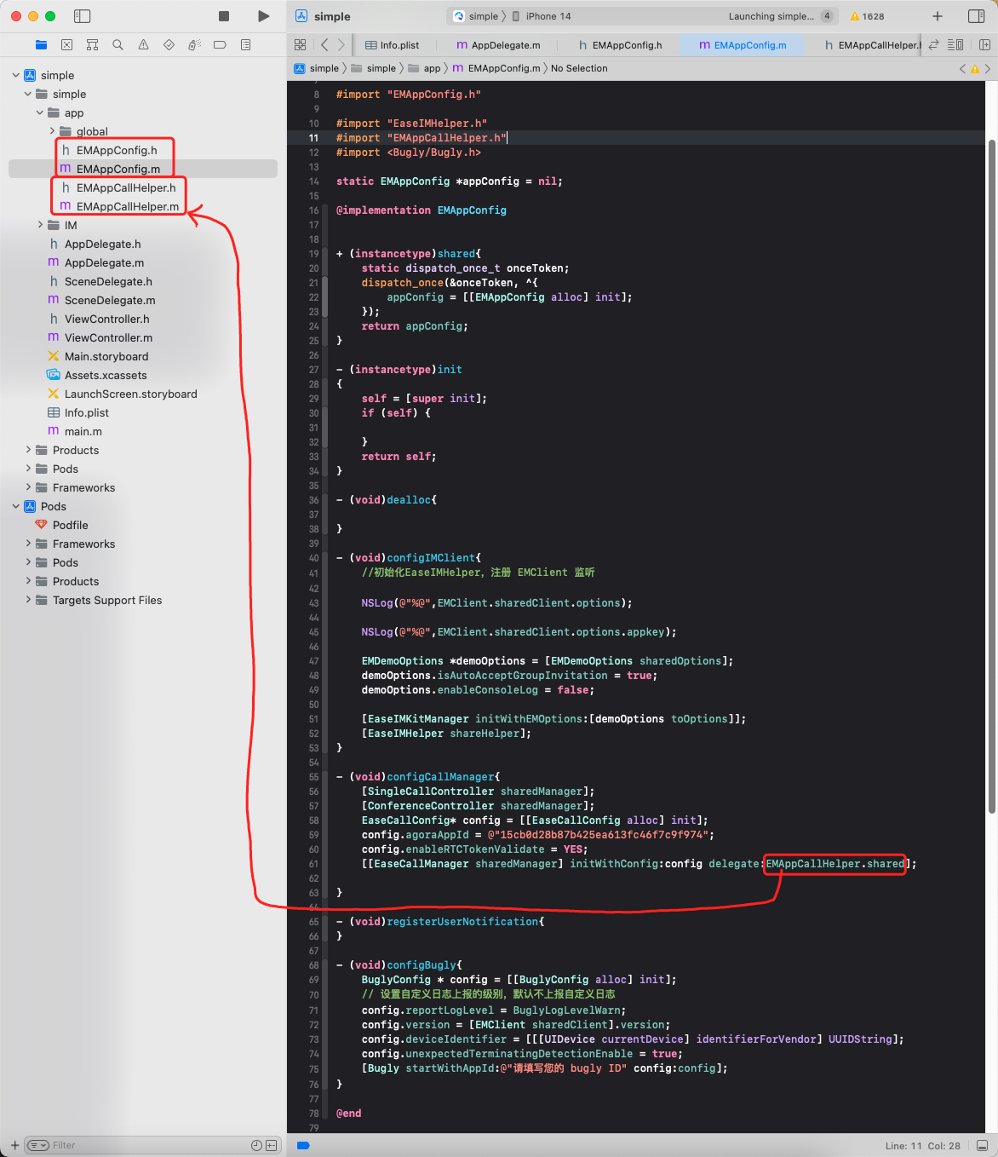Open the Issue navigator warning icon
The height and width of the screenshot is (1157, 998).
pos(143,44)
